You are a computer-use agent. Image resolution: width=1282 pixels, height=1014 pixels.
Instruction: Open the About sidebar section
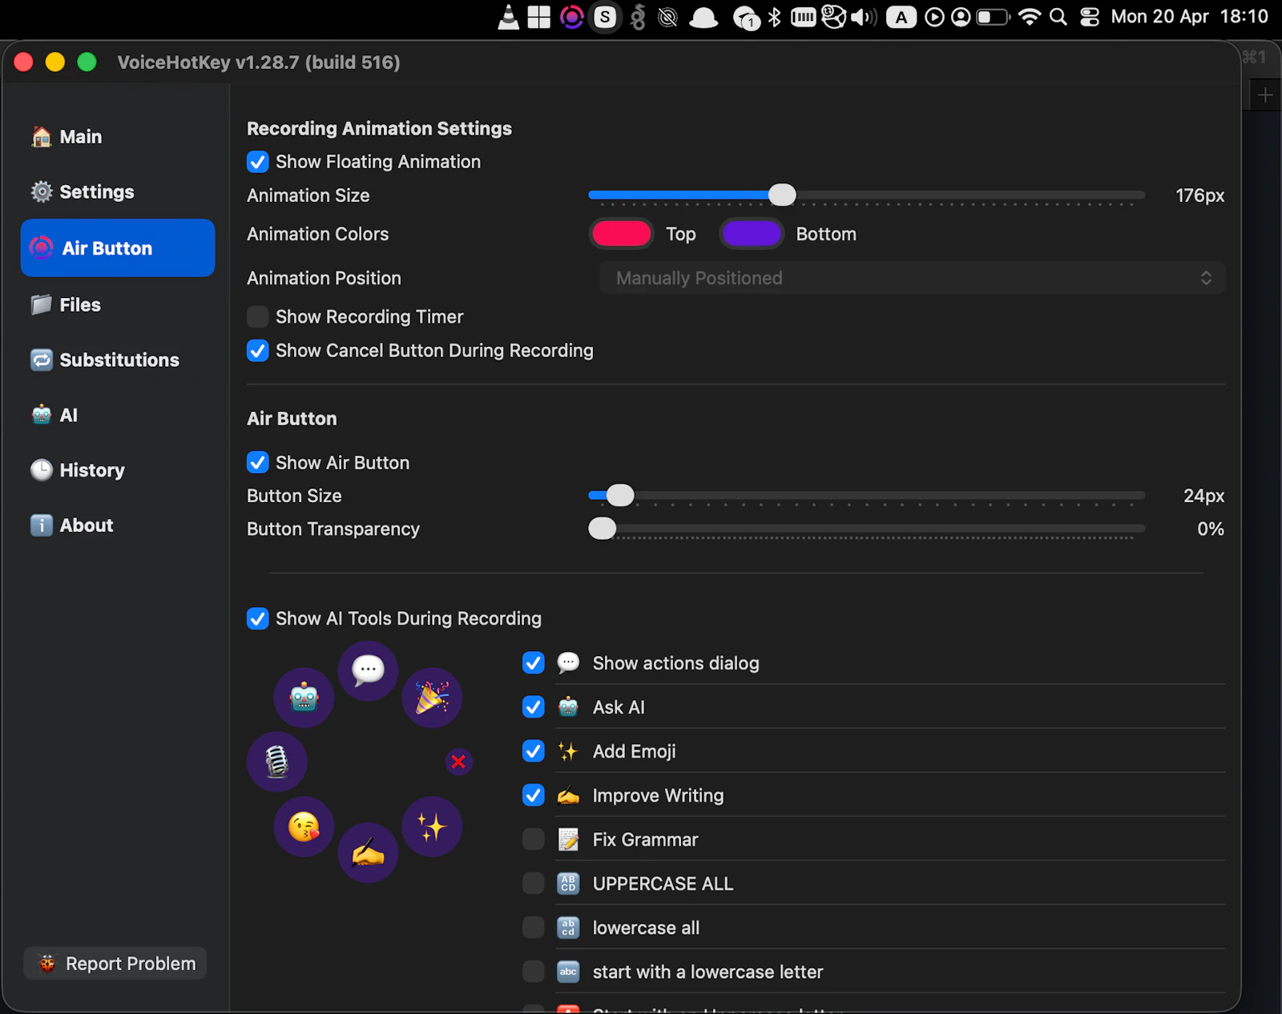[118, 526]
